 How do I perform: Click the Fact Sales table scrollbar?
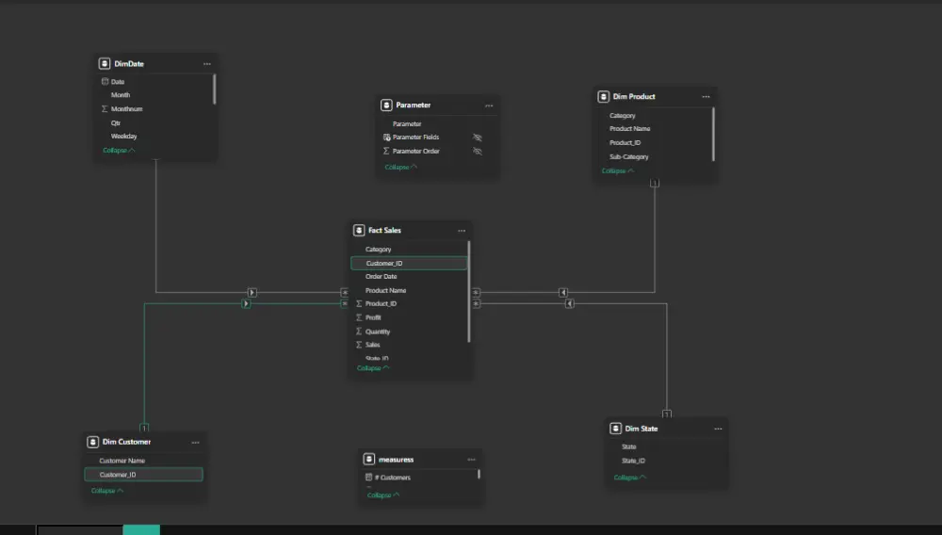click(x=468, y=292)
